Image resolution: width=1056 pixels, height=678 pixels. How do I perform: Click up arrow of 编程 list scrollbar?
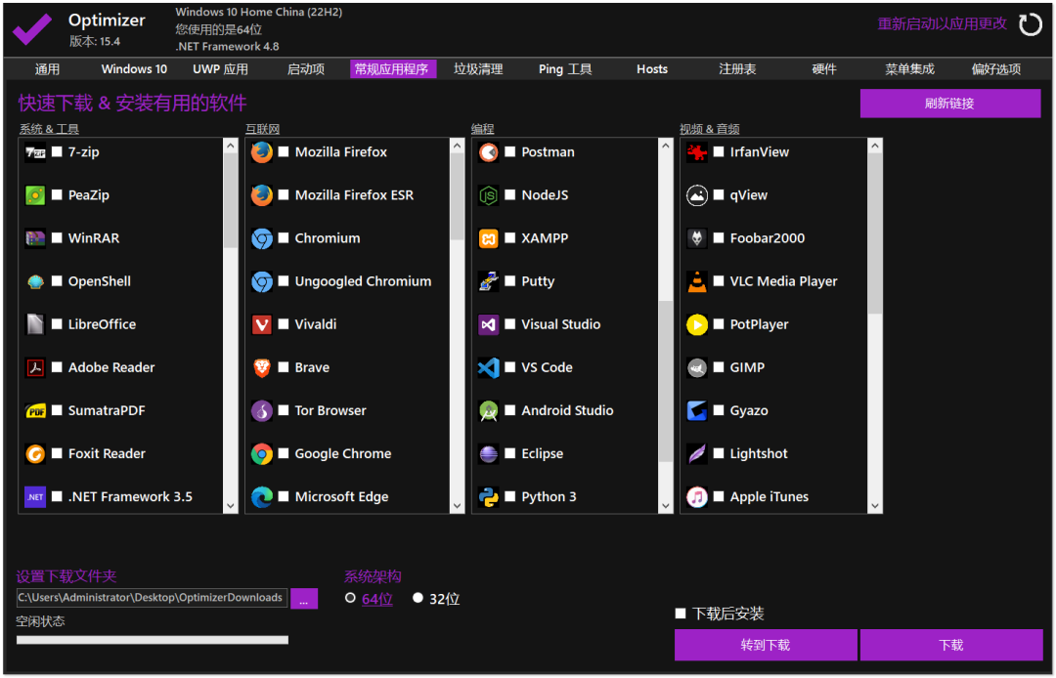tap(666, 146)
